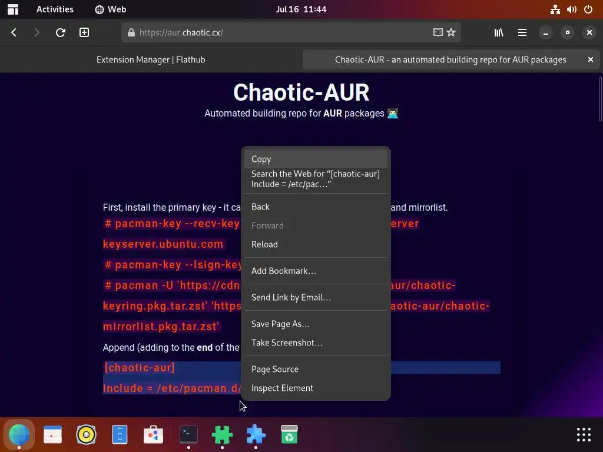The image size is (603, 452).
Task: Reload the page using the toolbar icon
Action: click(61, 33)
